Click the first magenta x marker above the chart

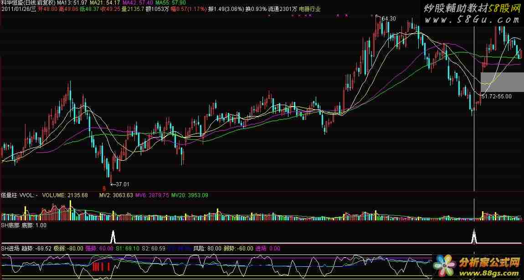(269, 15)
